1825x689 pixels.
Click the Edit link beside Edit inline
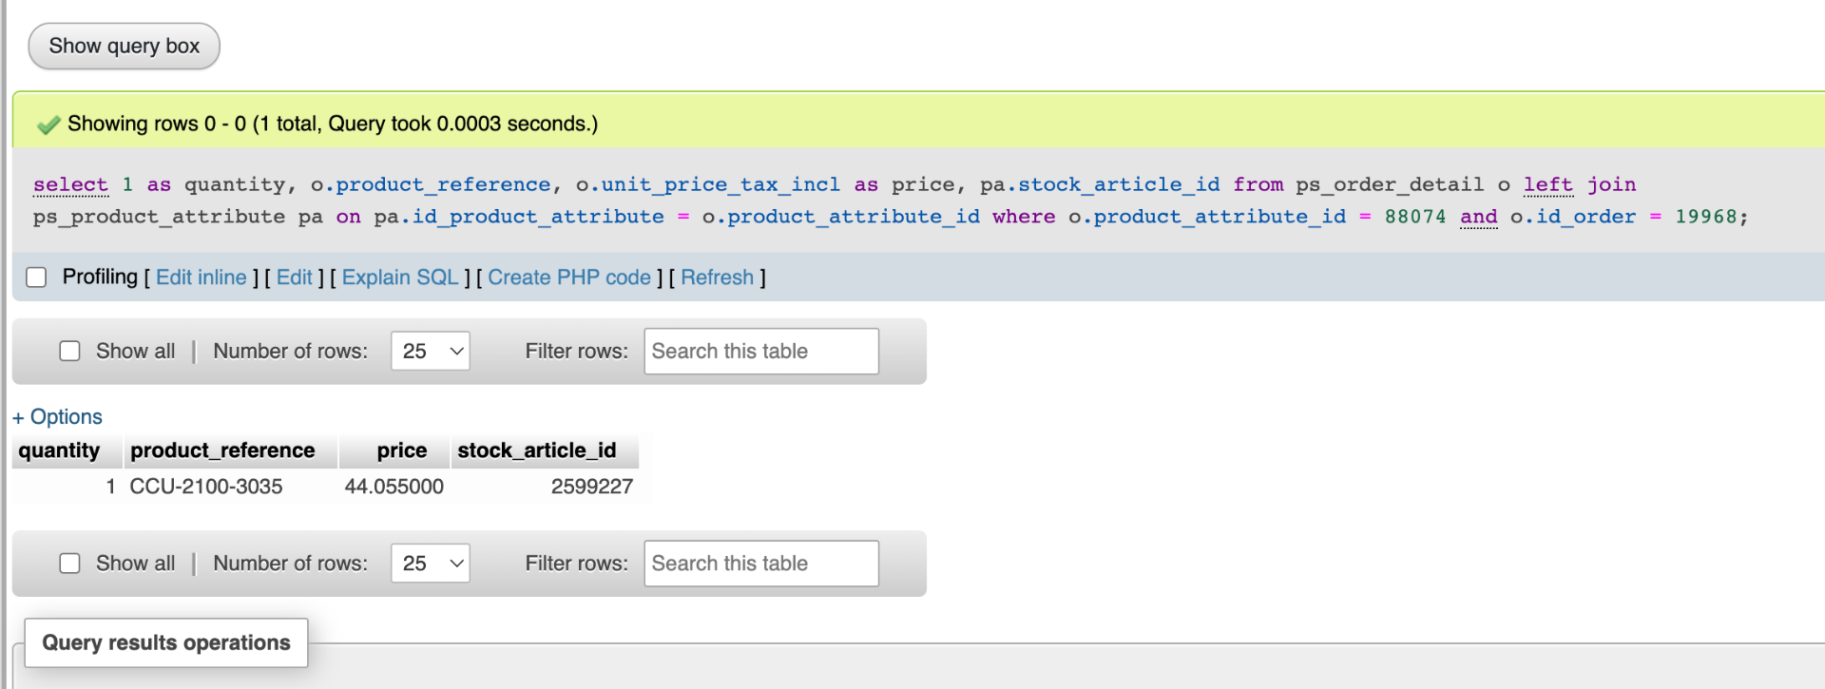295,278
